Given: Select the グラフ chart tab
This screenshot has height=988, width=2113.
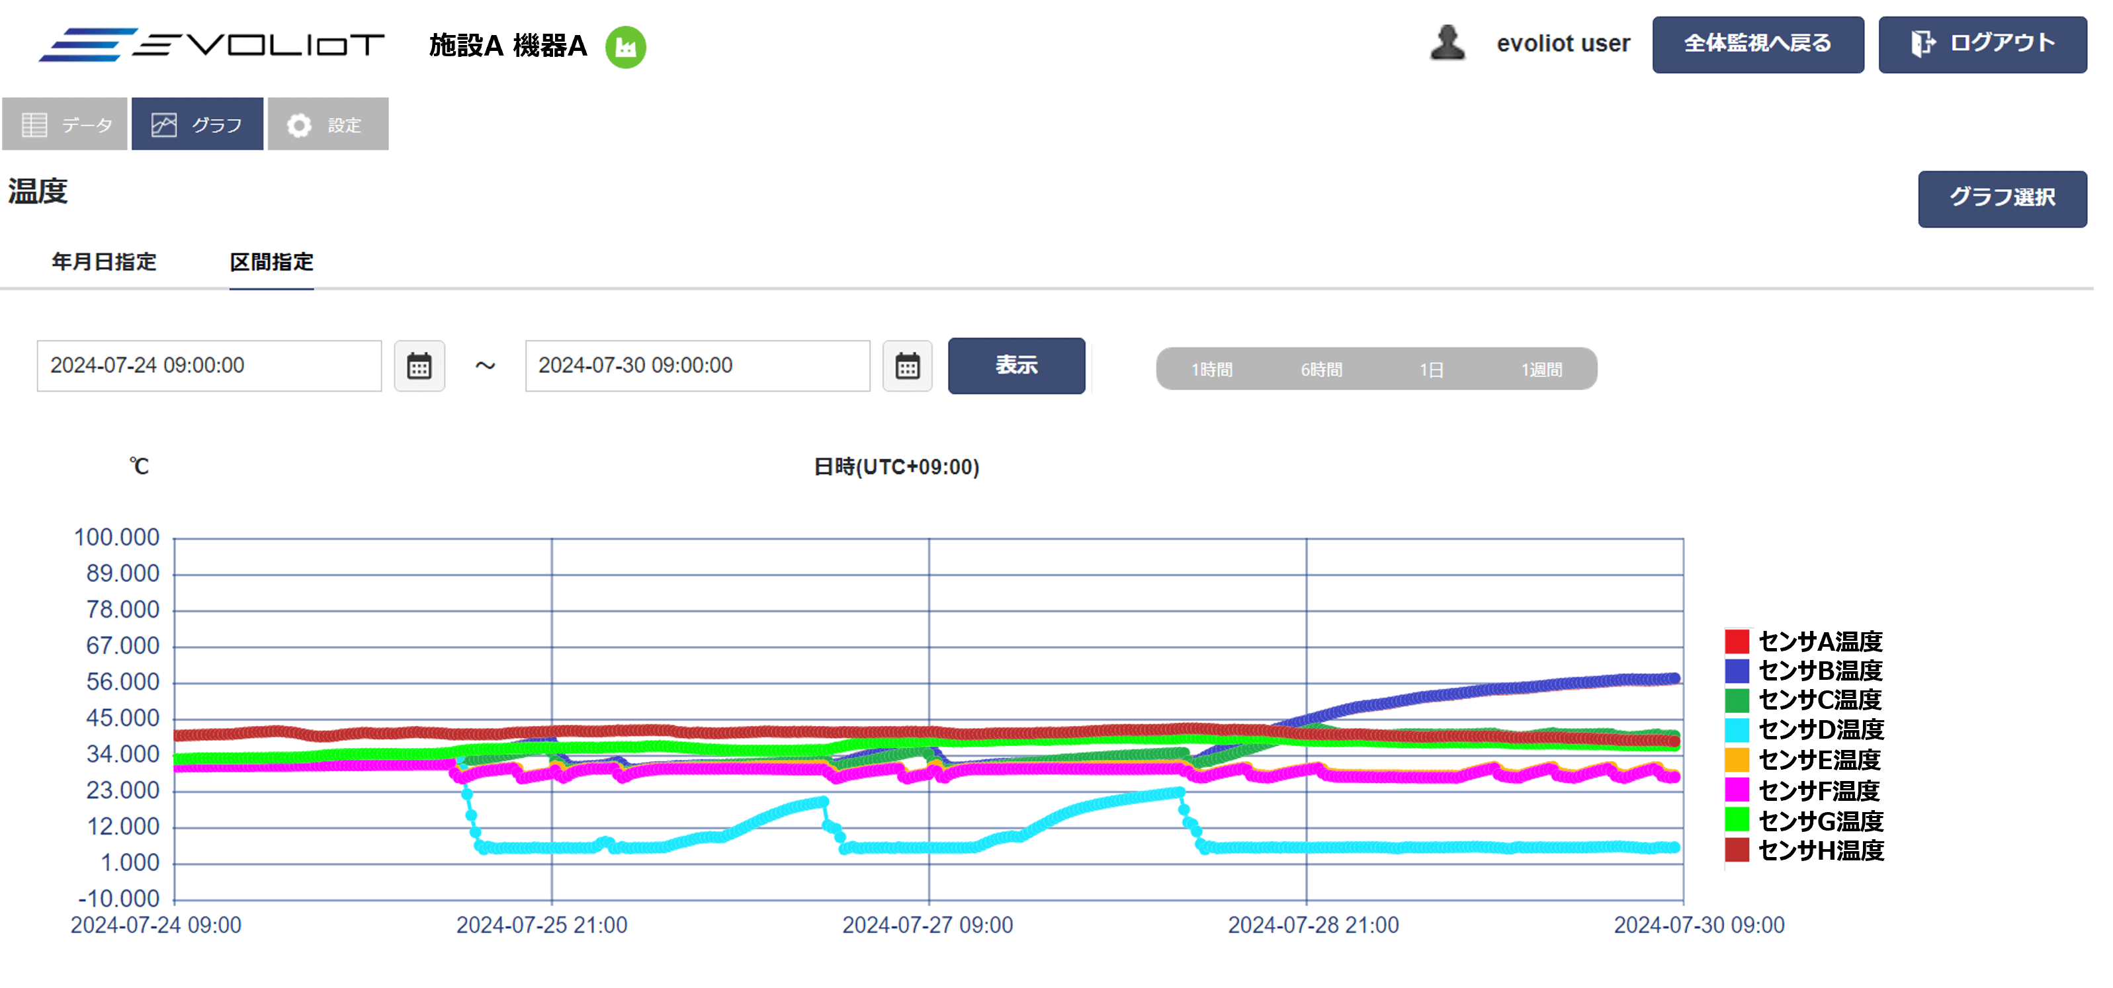Looking at the screenshot, I should tap(197, 124).
